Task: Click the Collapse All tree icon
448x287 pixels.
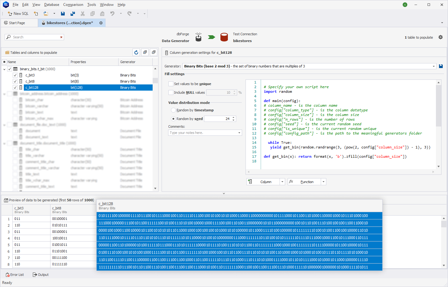Action: 154,53
